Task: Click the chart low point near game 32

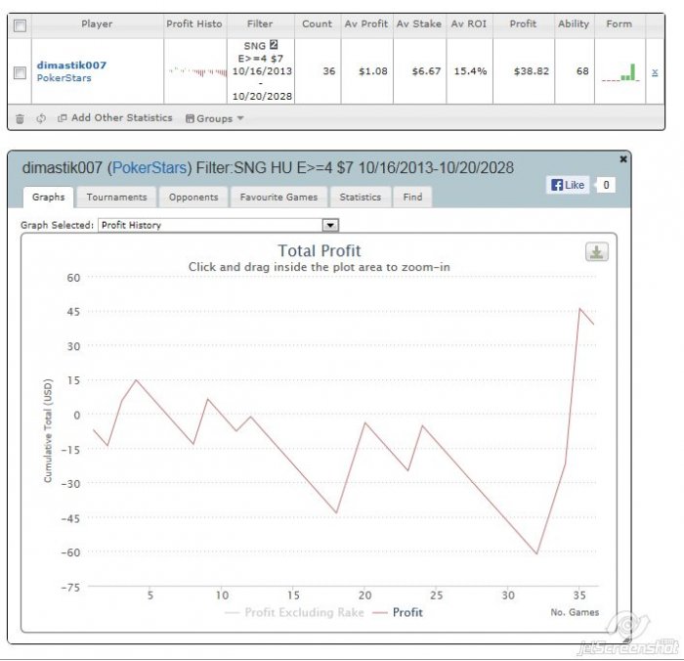Action: (536, 553)
